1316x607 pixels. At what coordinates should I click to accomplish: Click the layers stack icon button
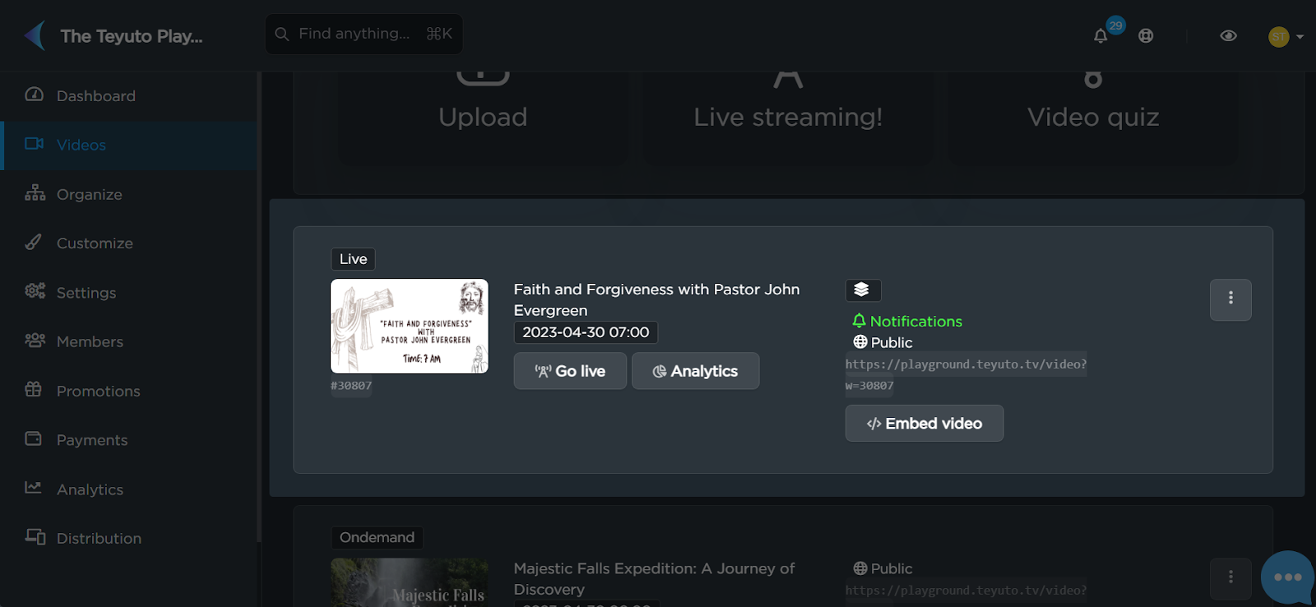coord(863,290)
